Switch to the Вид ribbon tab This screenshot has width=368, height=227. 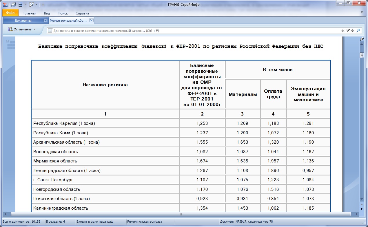[47, 13]
